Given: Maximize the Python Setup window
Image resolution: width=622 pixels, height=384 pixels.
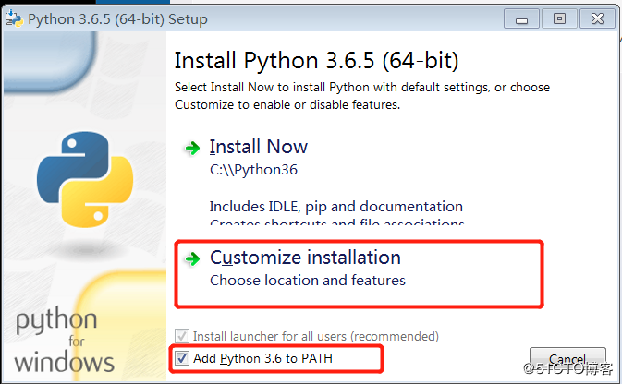Looking at the screenshot, I should [x=559, y=18].
